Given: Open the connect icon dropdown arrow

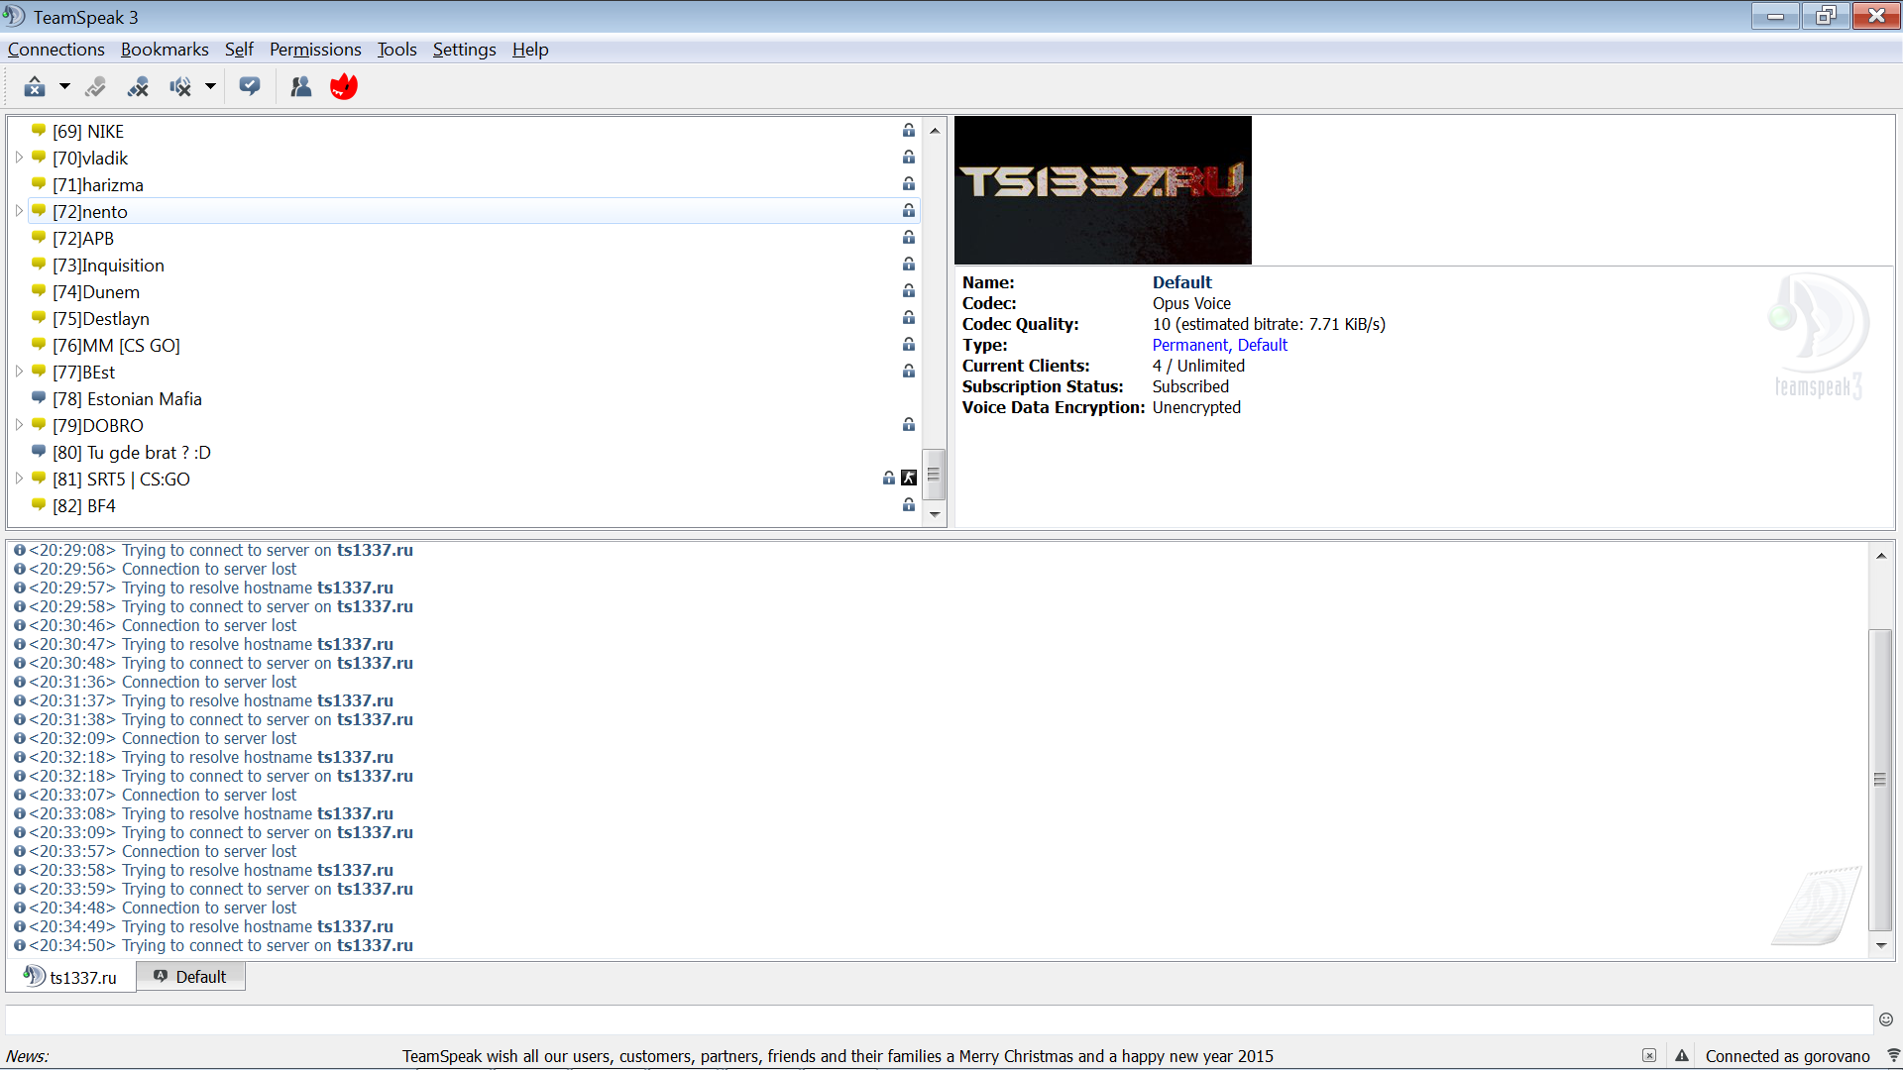Looking at the screenshot, I should 64,87.
